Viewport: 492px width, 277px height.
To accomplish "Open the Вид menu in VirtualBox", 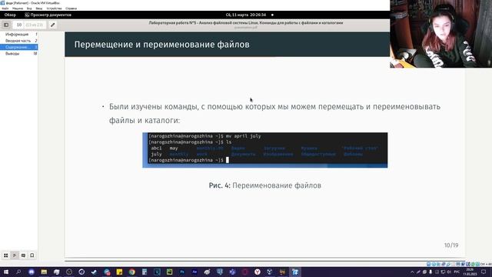I will pyautogui.click(x=29, y=8).
